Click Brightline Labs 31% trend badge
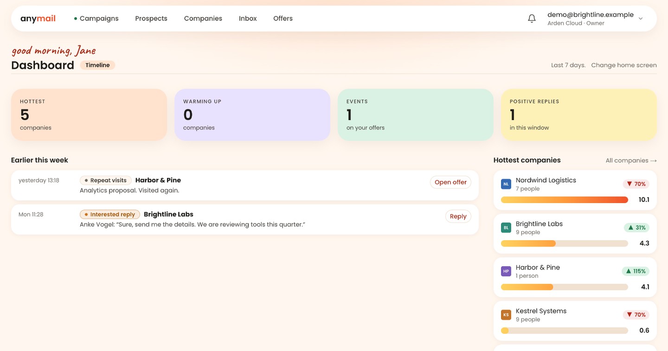This screenshot has height=351, width=668. pyautogui.click(x=636, y=228)
